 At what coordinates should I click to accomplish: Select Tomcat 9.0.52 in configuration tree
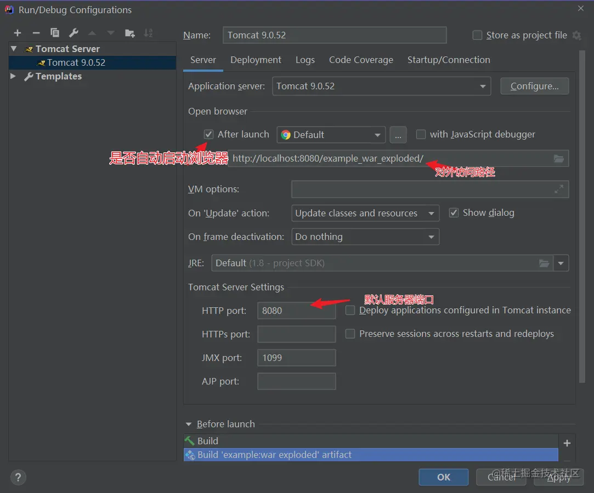pos(93,62)
